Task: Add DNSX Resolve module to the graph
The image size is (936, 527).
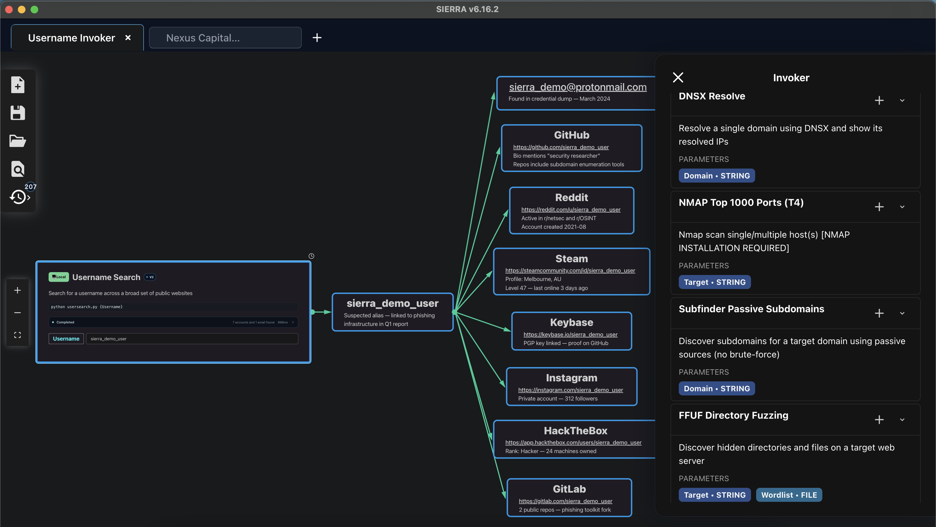Action: tap(879, 100)
